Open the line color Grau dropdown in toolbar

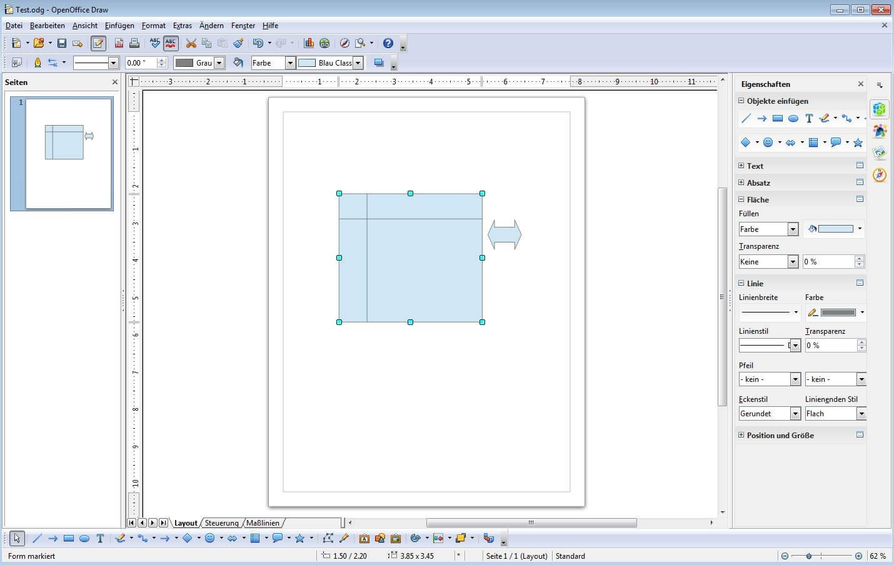[x=219, y=62]
